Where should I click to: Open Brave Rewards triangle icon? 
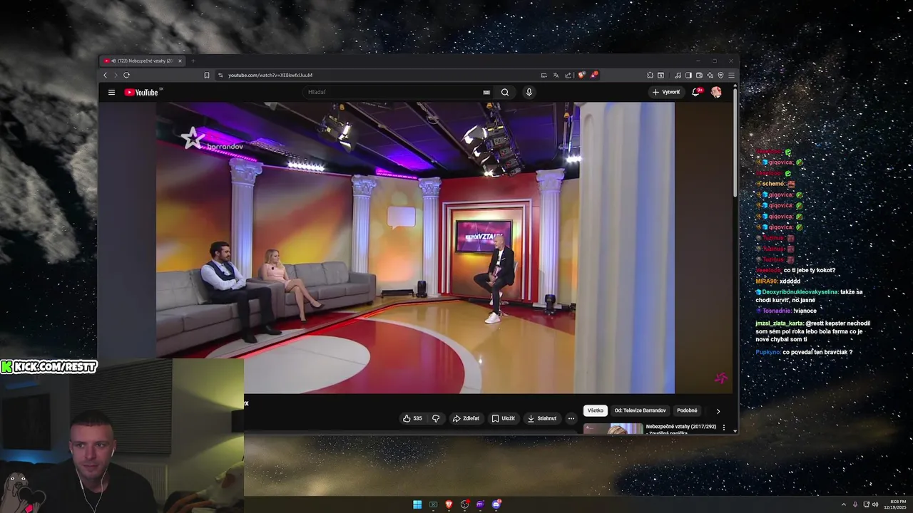coord(593,75)
